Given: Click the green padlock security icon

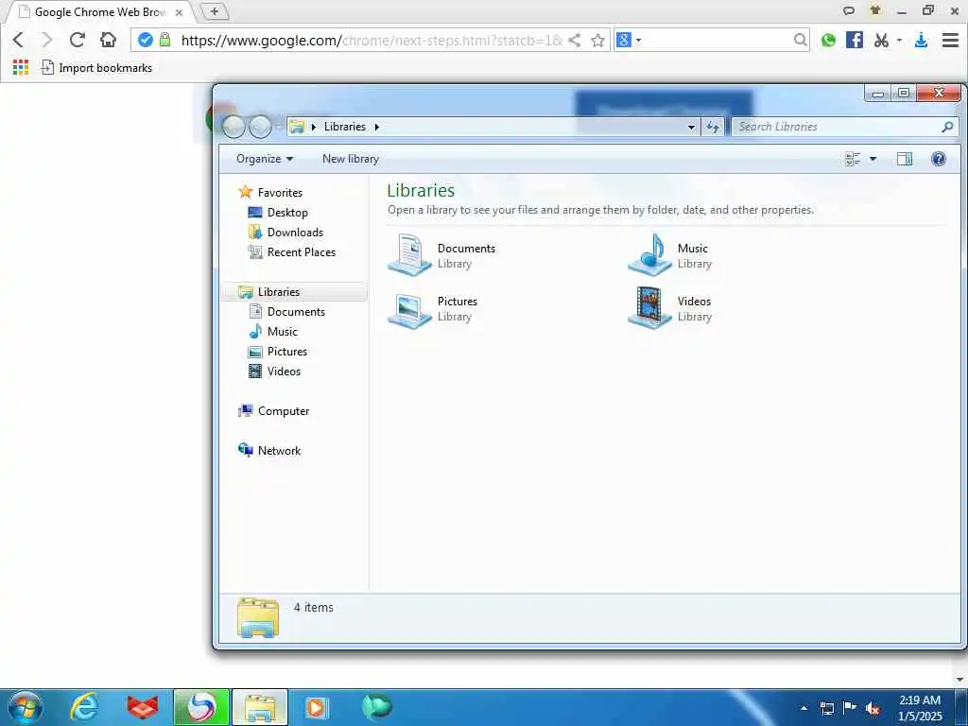Looking at the screenshot, I should 164,40.
